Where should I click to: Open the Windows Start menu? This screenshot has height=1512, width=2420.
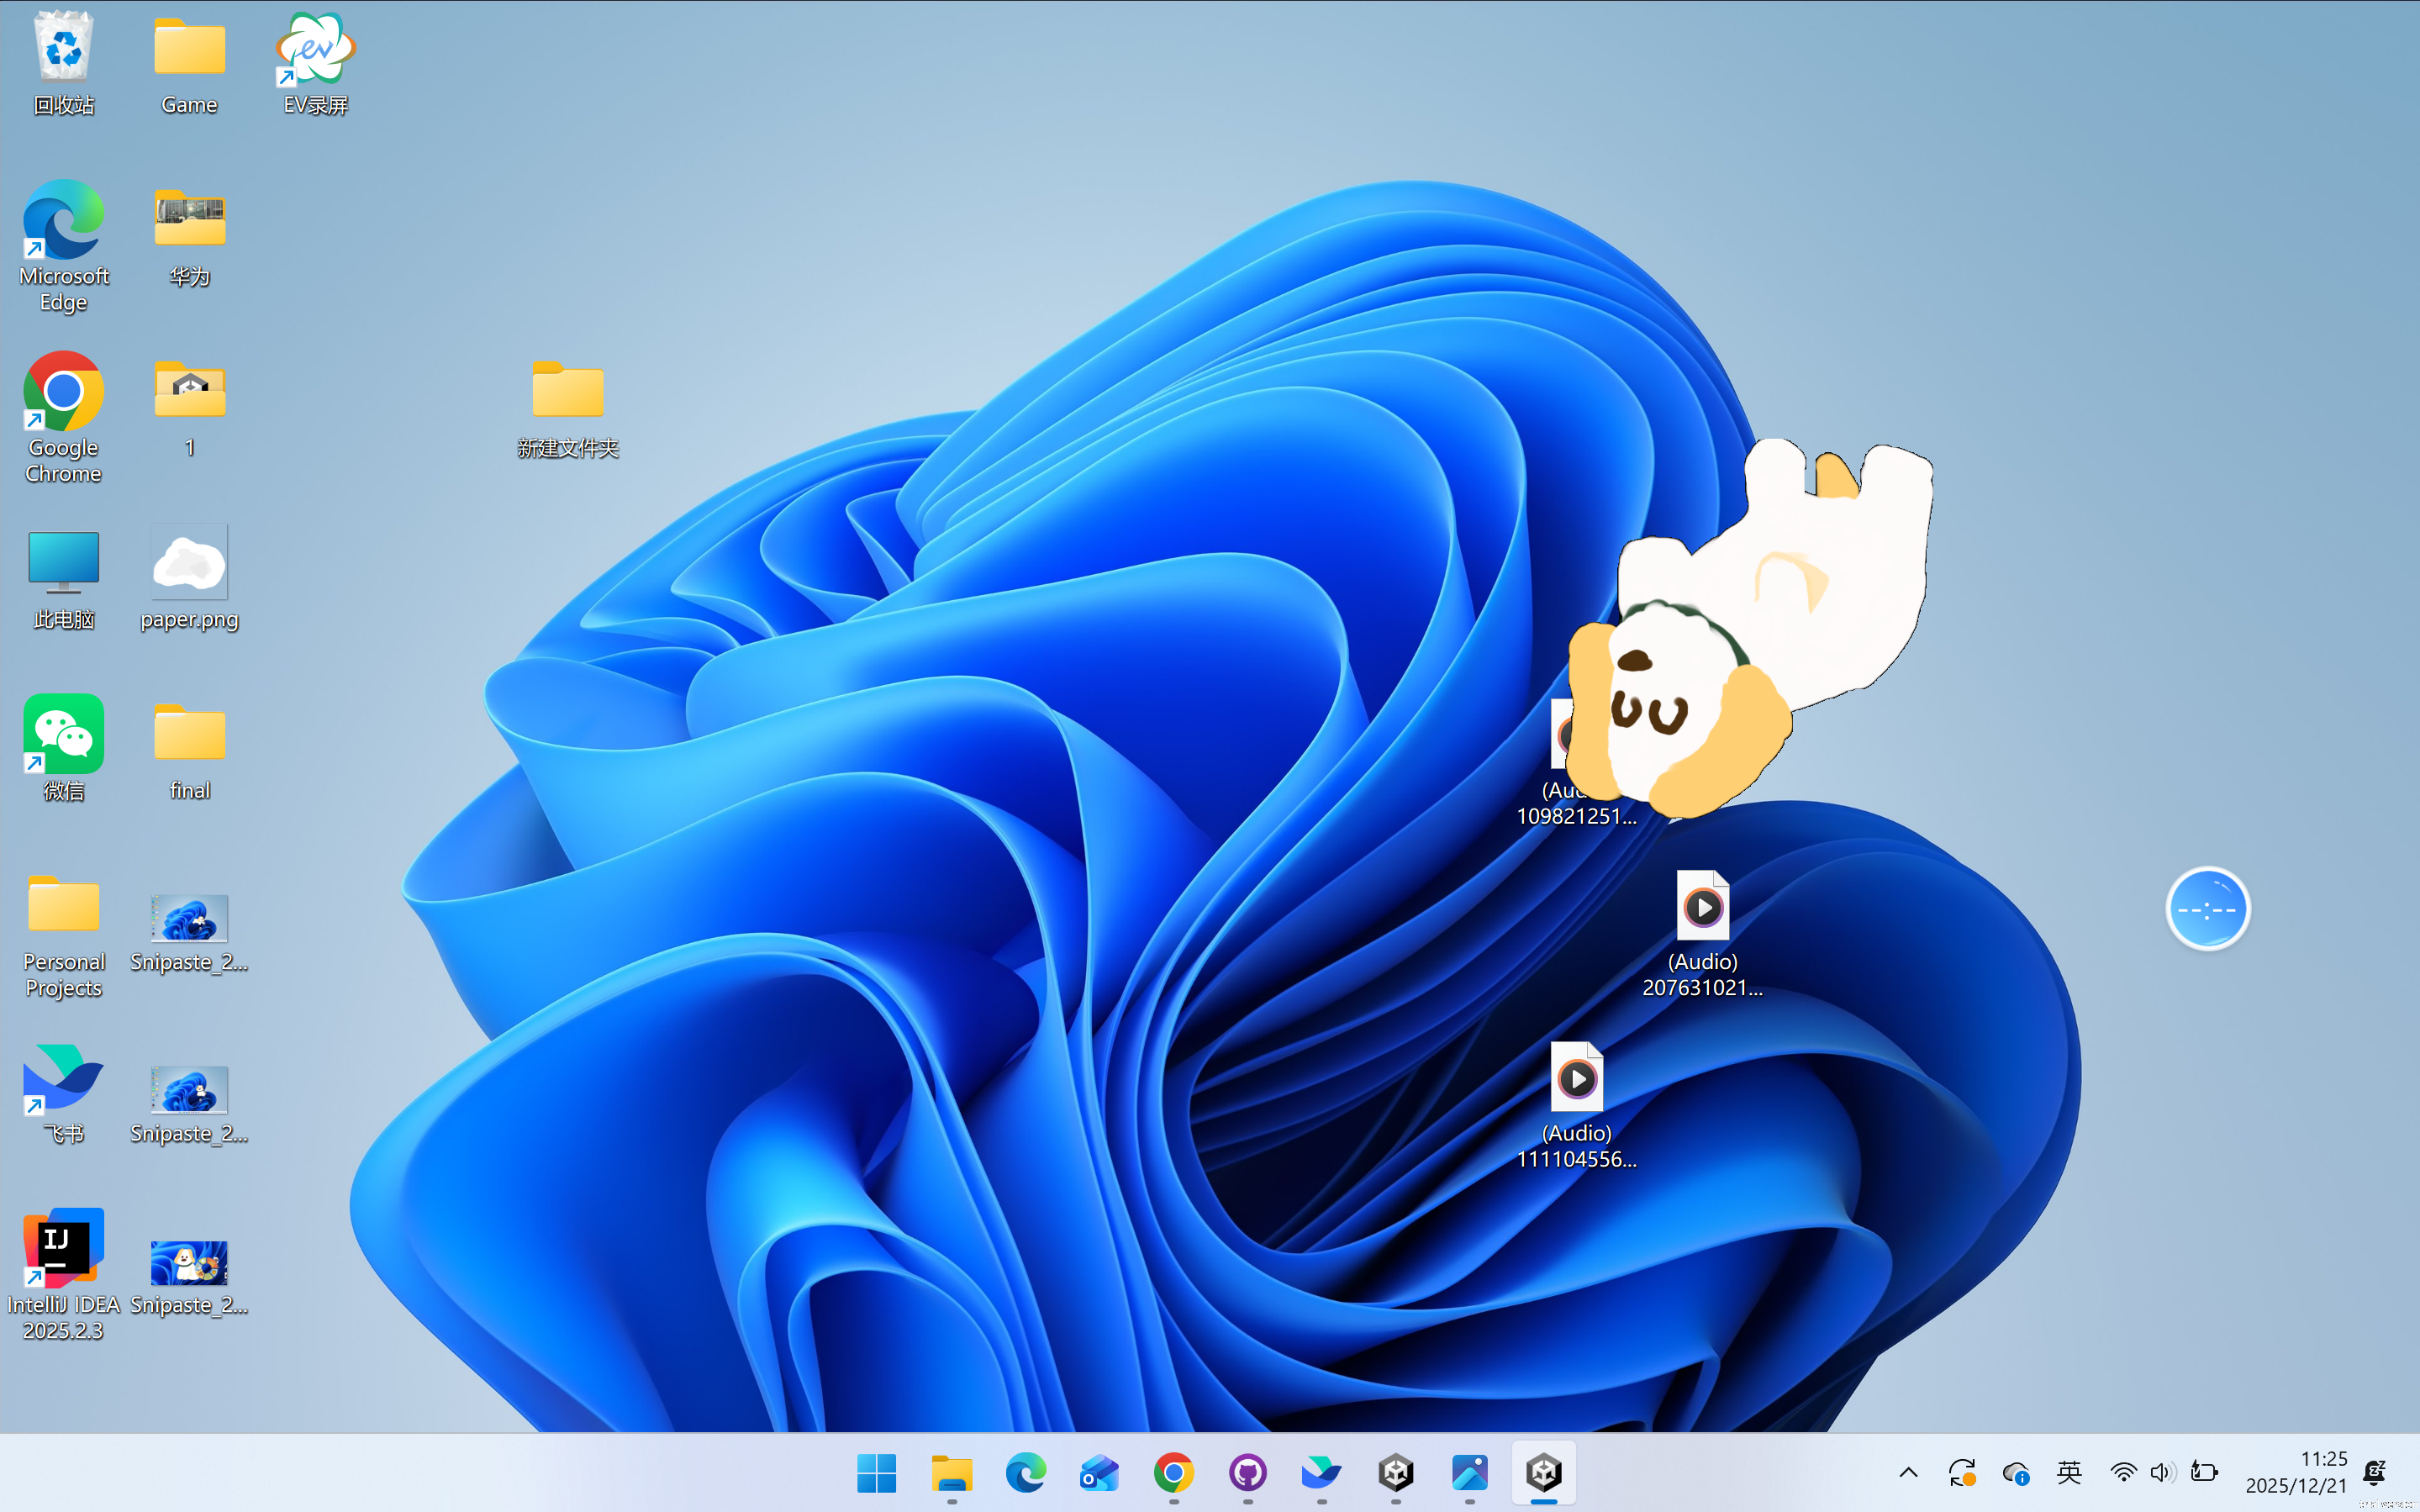(877, 1473)
